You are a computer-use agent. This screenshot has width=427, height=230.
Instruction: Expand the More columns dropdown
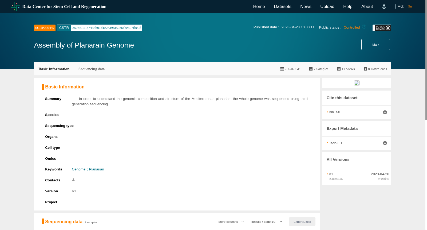(x=231, y=222)
